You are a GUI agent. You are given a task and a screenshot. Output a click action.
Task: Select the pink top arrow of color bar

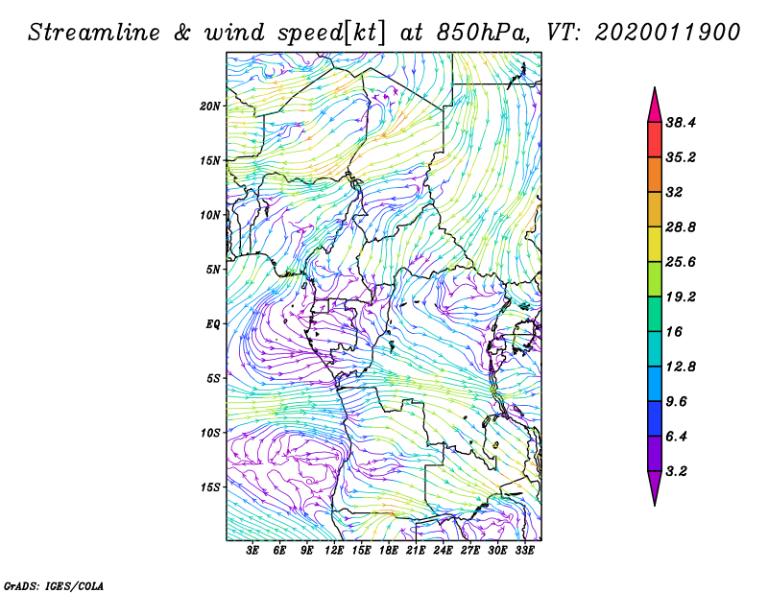click(654, 103)
